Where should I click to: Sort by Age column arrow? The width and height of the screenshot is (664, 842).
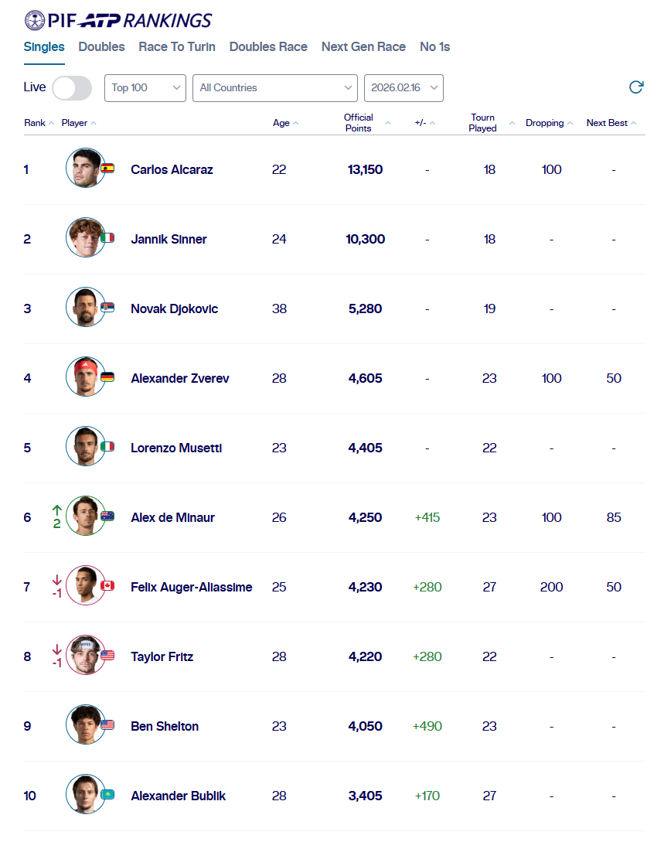[x=296, y=124]
